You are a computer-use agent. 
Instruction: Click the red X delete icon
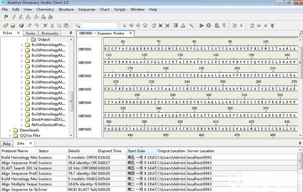[x=45, y=25]
